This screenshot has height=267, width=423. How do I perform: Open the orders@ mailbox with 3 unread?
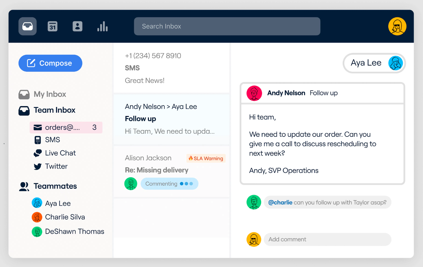[x=66, y=127]
